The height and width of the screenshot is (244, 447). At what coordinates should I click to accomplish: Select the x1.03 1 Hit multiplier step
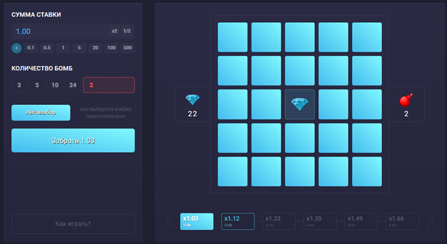tap(197, 221)
